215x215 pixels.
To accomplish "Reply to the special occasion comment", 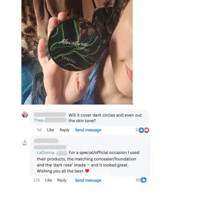I will [x=62, y=180].
